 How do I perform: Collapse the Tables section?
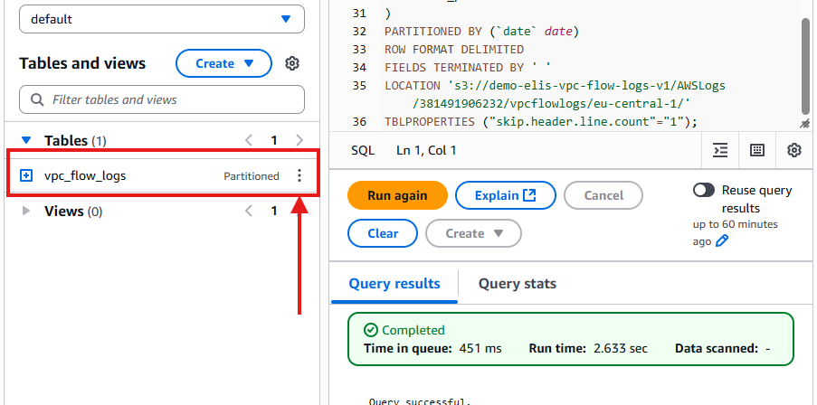coord(26,141)
